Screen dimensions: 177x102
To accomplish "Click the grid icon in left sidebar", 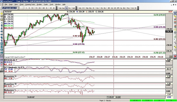I will 2,56.
